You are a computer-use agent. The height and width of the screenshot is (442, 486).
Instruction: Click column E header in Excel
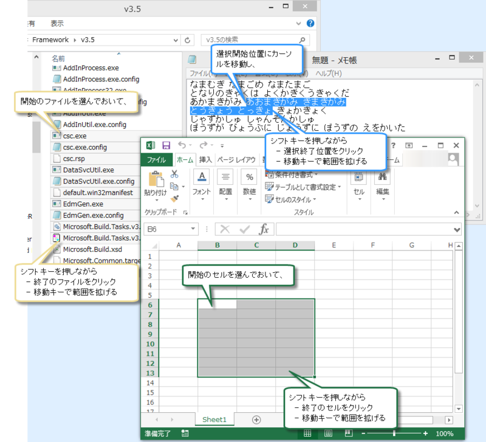point(334,246)
